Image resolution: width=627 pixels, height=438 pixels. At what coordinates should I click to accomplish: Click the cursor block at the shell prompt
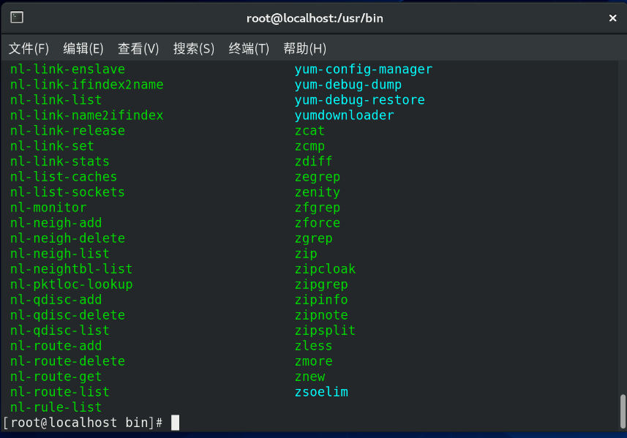click(x=175, y=423)
